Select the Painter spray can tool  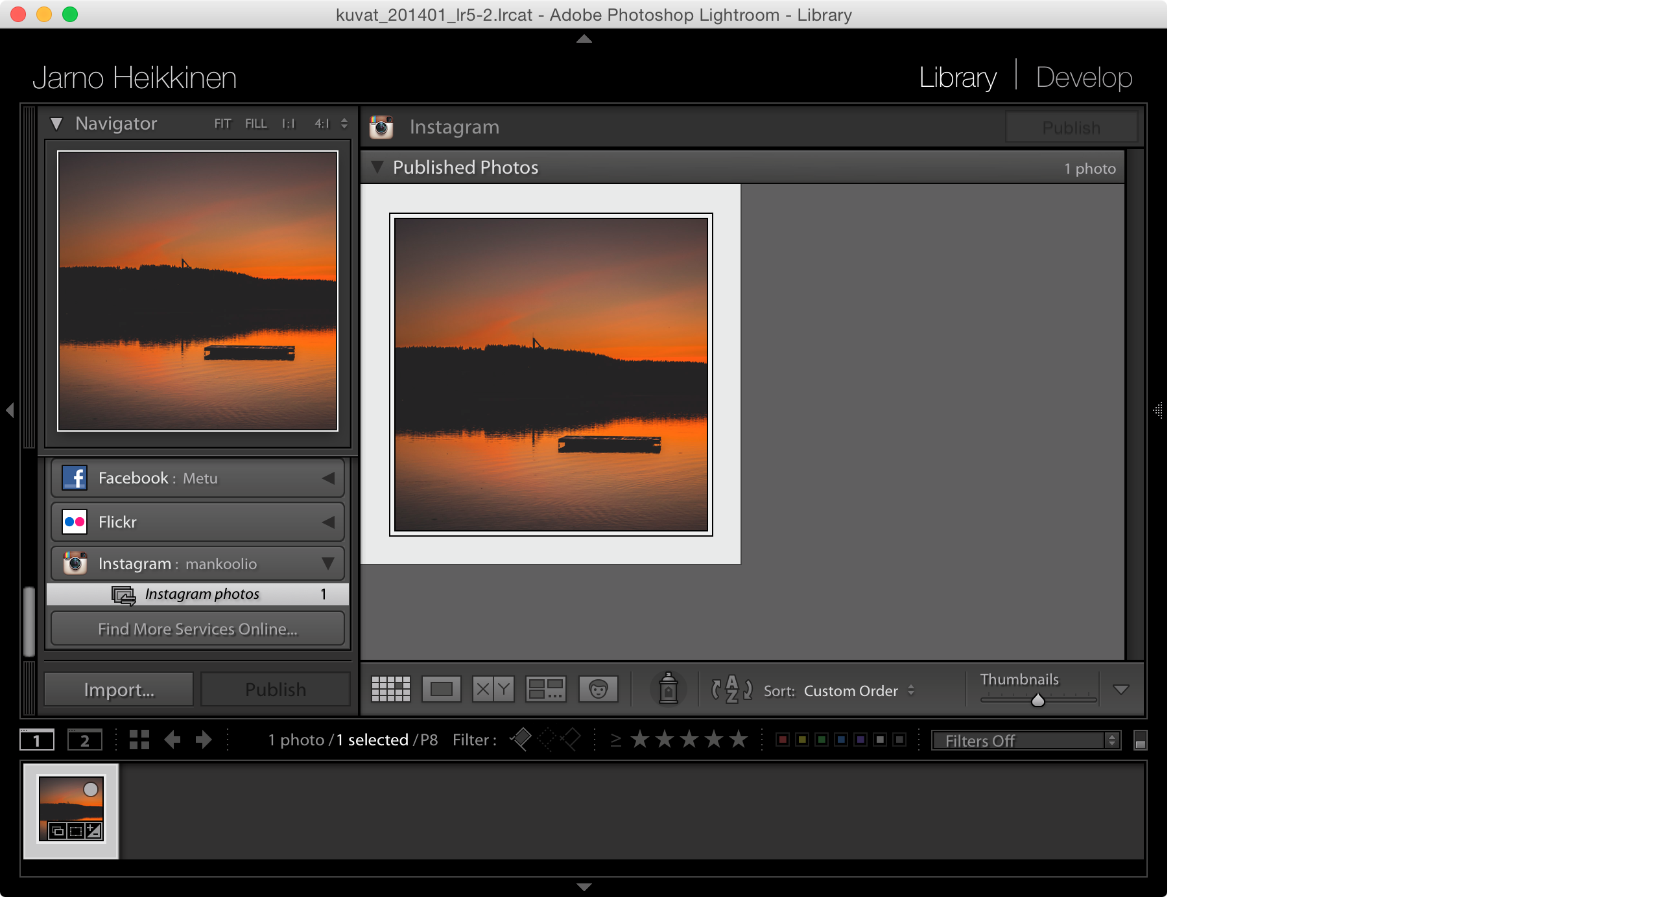(668, 688)
